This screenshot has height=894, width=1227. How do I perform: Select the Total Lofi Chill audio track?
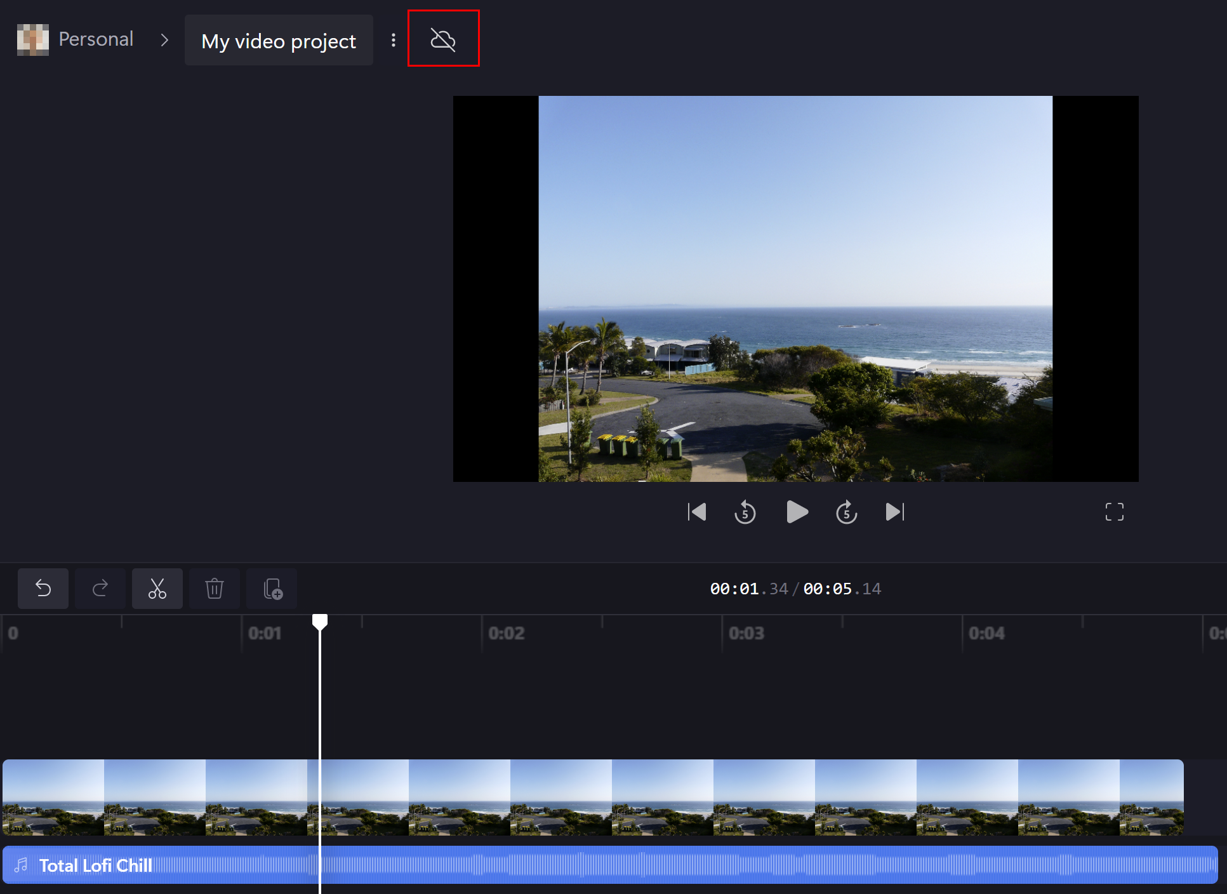tap(610, 865)
